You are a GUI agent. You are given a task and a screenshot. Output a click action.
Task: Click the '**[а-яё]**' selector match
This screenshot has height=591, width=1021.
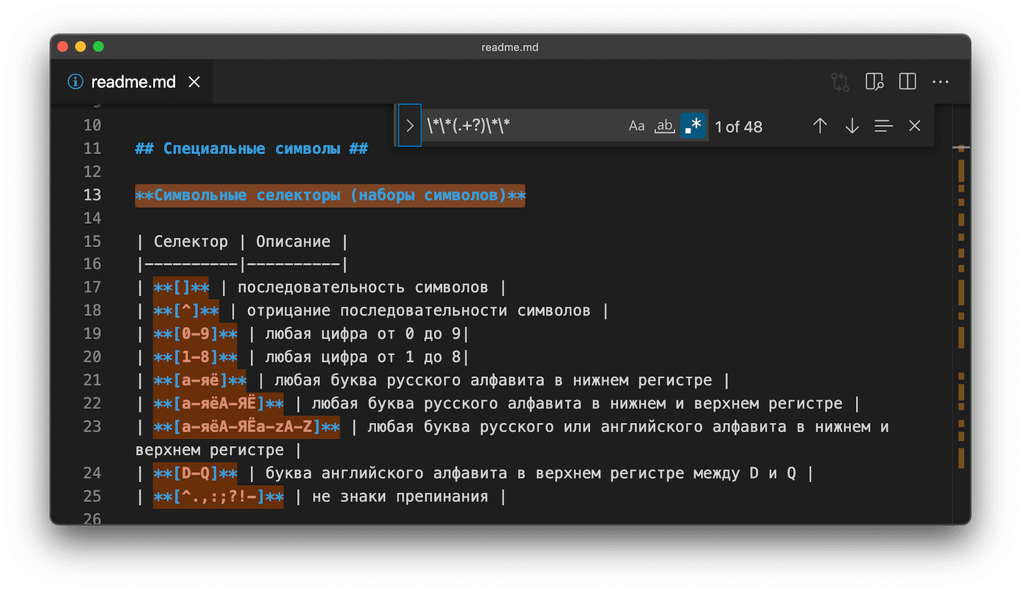200,380
